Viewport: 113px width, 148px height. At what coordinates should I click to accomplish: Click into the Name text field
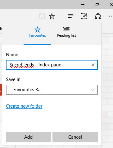point(52,65)
